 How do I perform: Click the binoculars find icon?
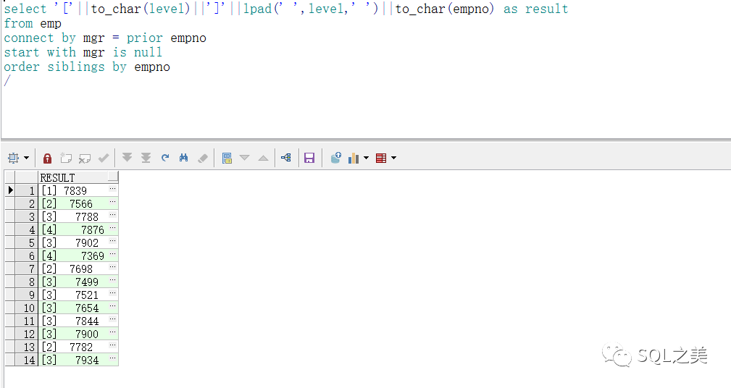[184, 158]
